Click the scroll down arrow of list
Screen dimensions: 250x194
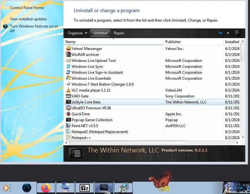pyautogui.click(x=243, y=137)
